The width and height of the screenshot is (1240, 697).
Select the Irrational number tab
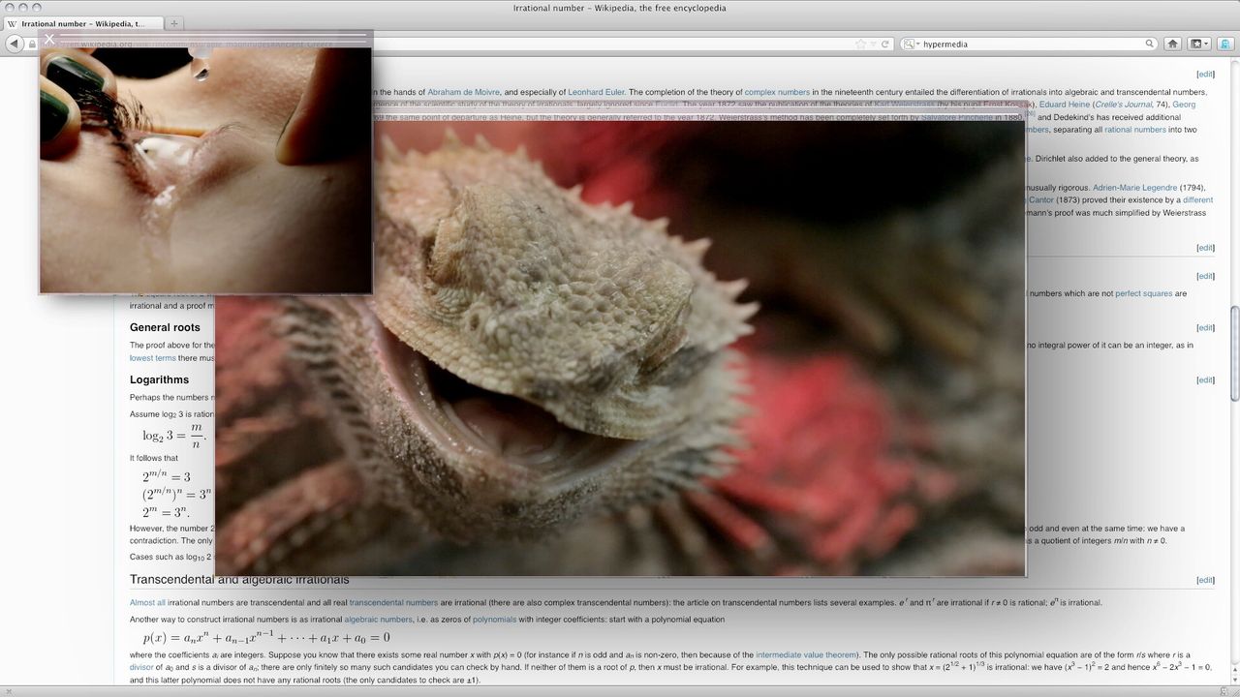click(x=87, y=23)
